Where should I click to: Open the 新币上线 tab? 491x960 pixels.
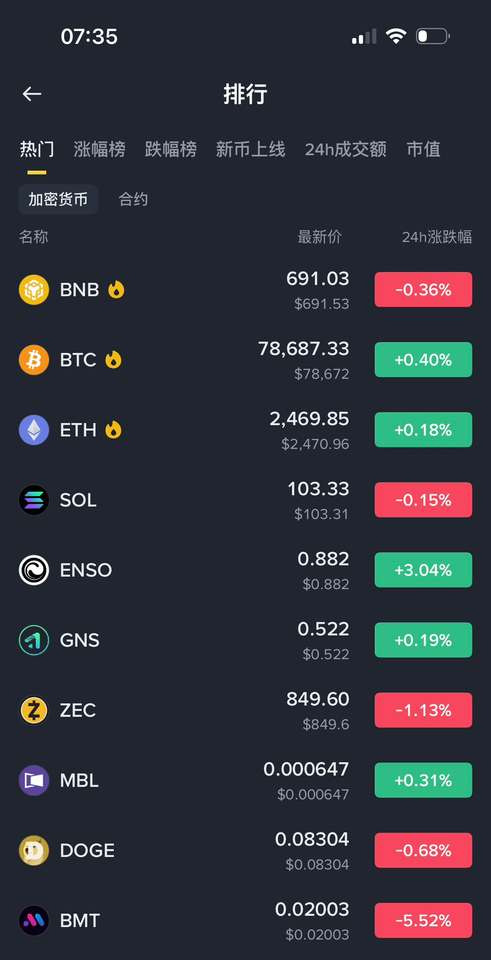pos(250,149)
